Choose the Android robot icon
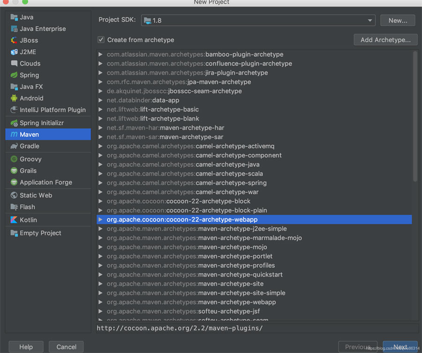The width and height of the screenshot is (422, 353). pos(14,98)
